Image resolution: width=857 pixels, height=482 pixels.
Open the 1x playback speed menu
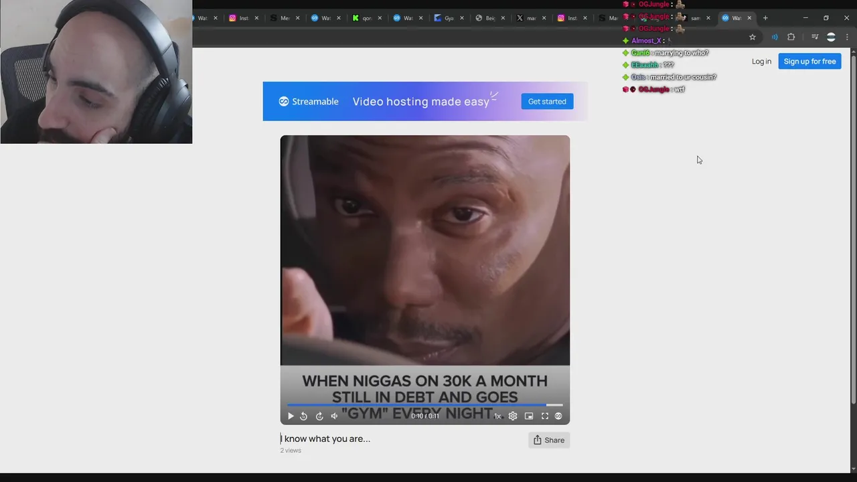497,416
